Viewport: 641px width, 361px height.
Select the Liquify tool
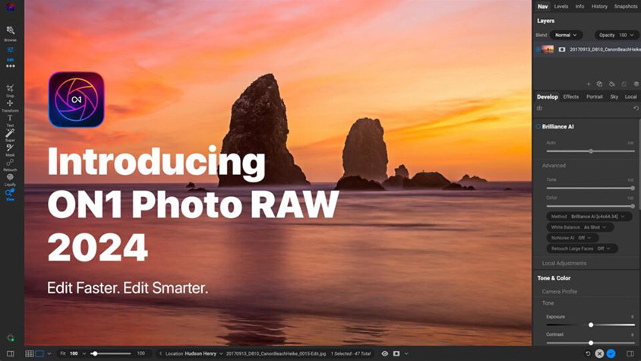tap(10, 178)
